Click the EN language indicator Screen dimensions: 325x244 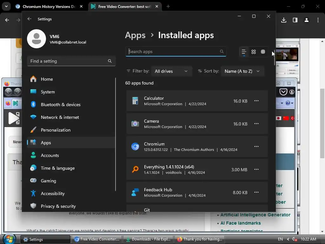tap(280, 239)
